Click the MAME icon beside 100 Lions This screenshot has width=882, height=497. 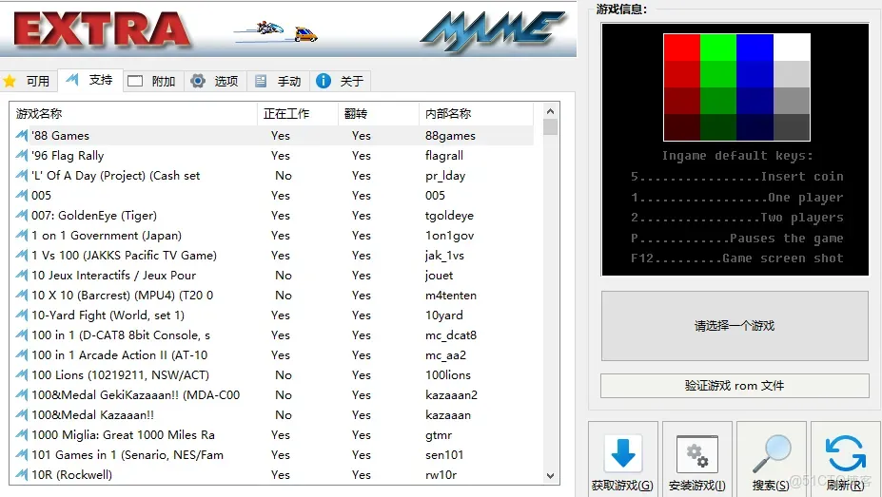pyautogui.click(x=21, y=375)
